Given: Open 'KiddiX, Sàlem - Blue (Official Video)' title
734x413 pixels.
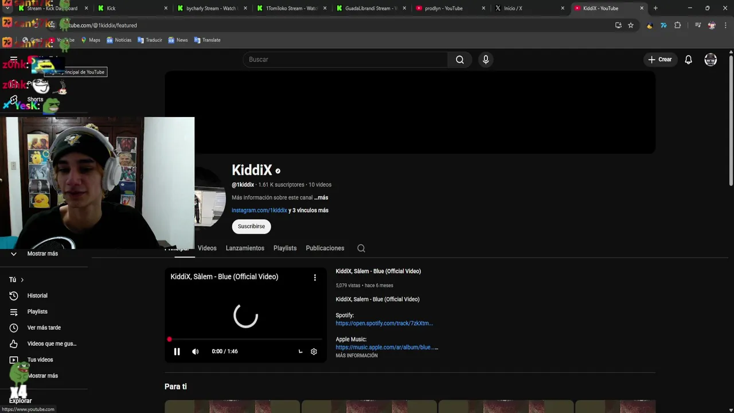Looking at the screenshot, I should 378,271.
